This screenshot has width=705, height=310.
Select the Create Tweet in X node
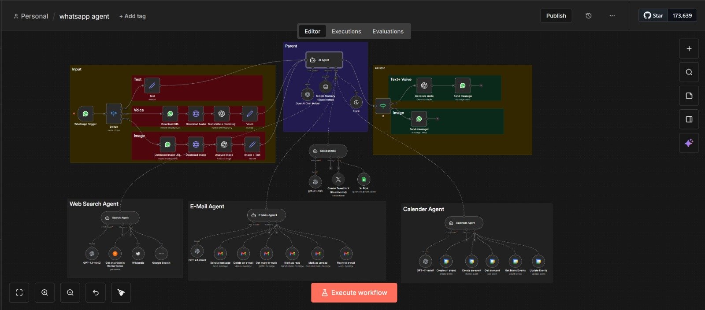(338, 180)
